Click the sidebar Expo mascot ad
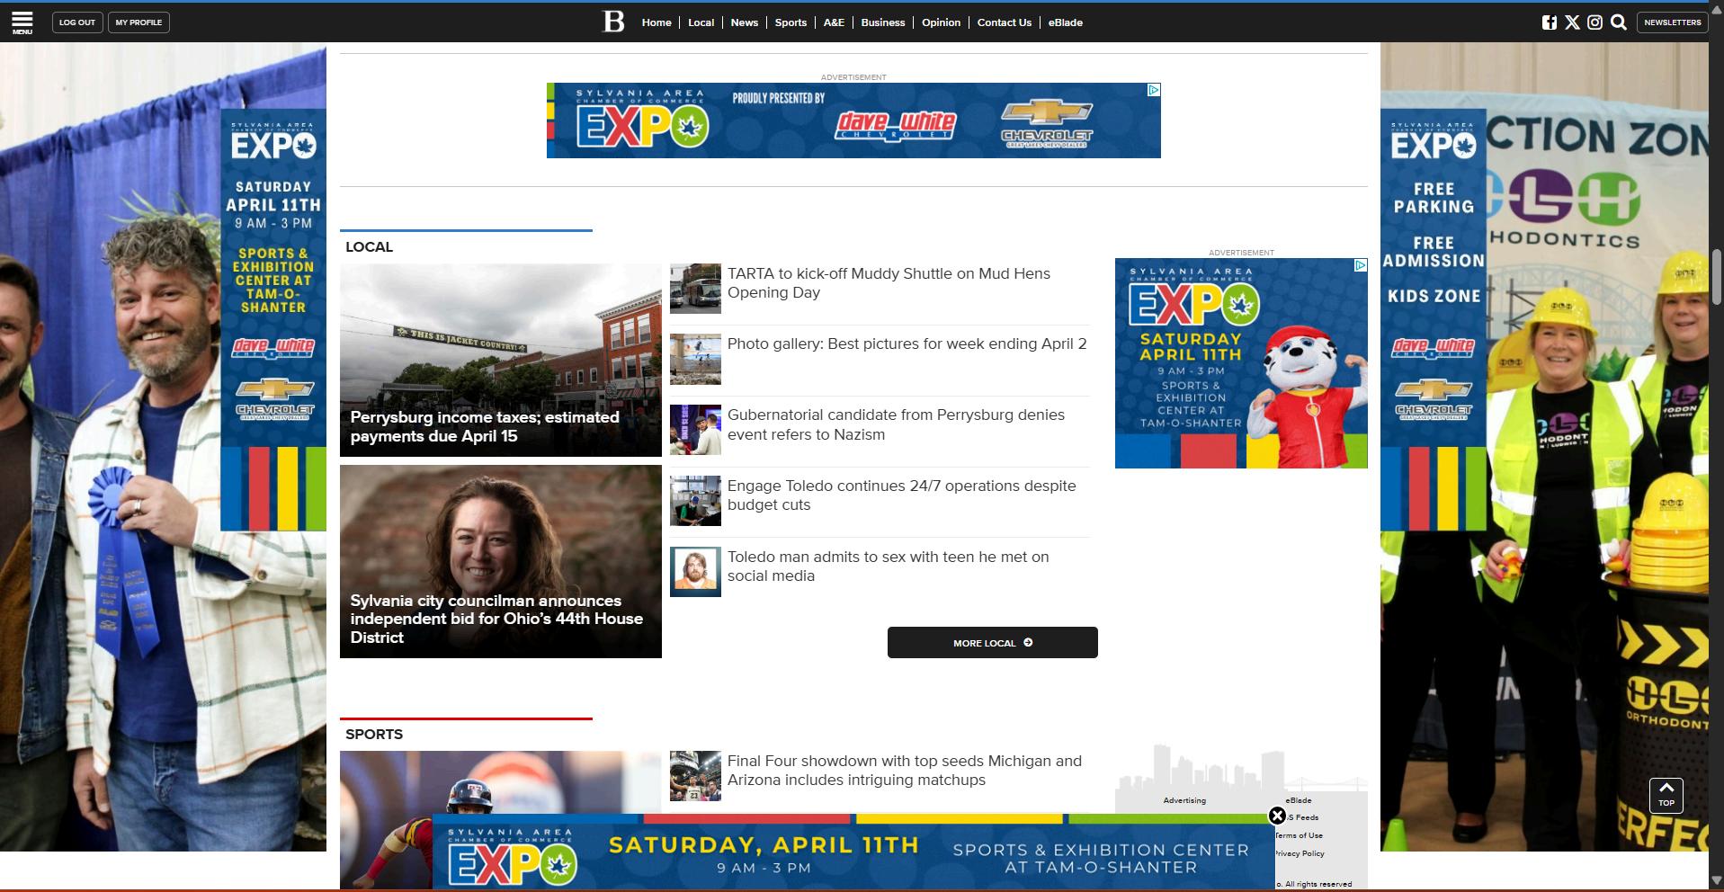The height and width of the screenshot is (892, 1724). (1241, 363)
